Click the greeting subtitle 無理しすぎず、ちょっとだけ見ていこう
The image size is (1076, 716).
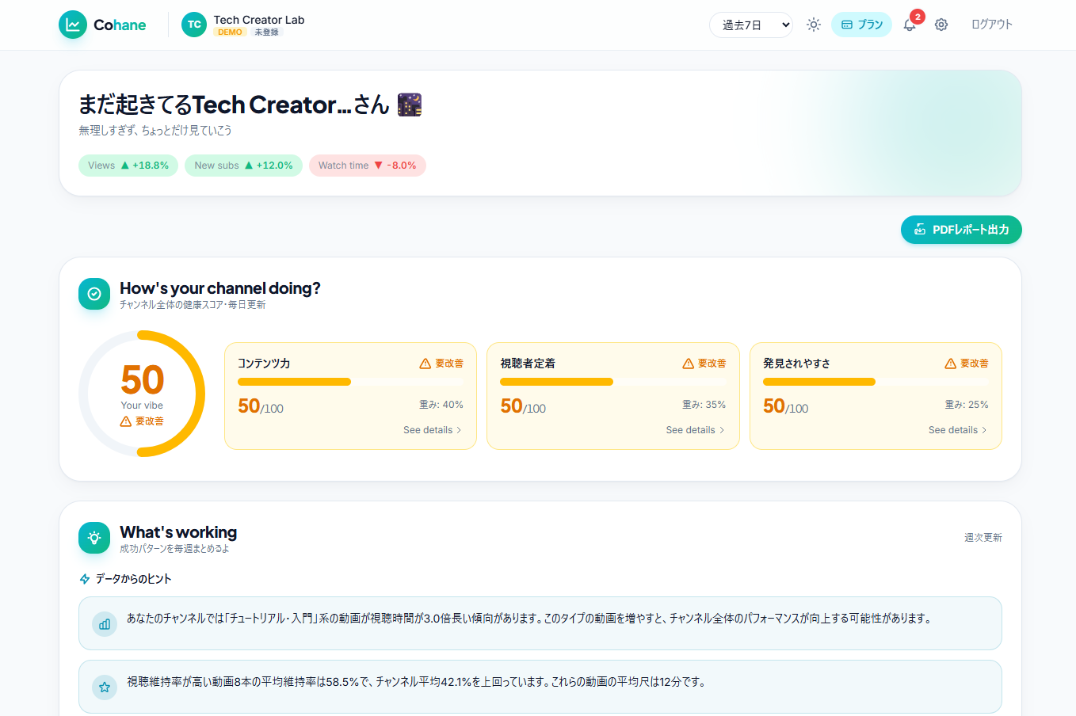coord(155,131)
